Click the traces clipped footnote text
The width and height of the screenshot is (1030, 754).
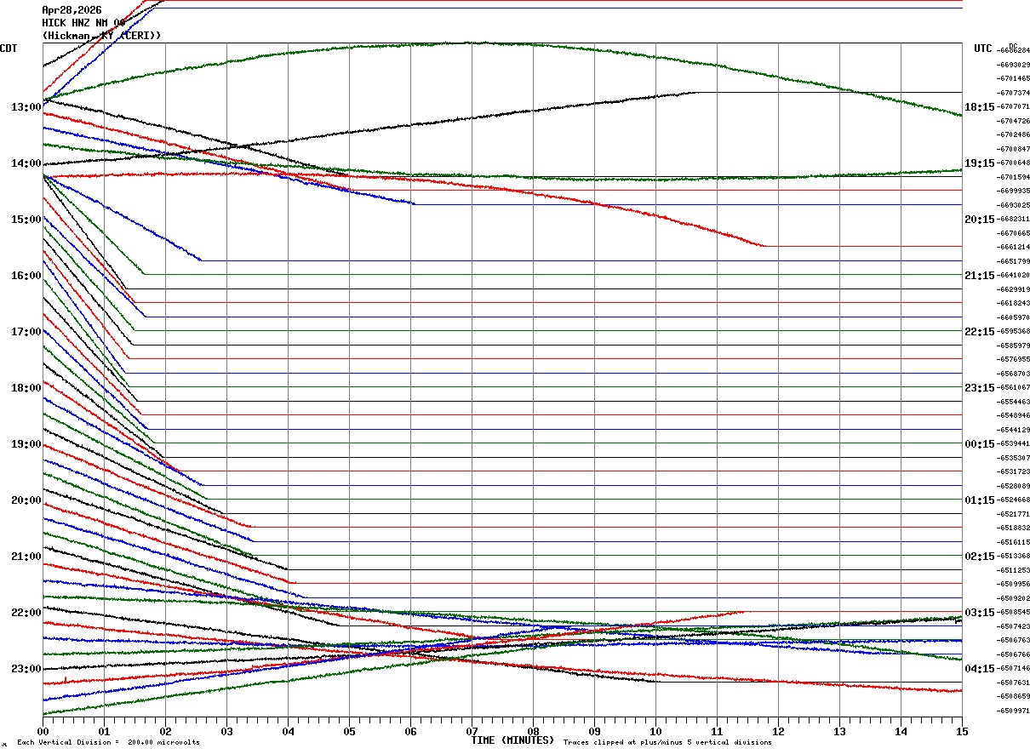[668, 743]
